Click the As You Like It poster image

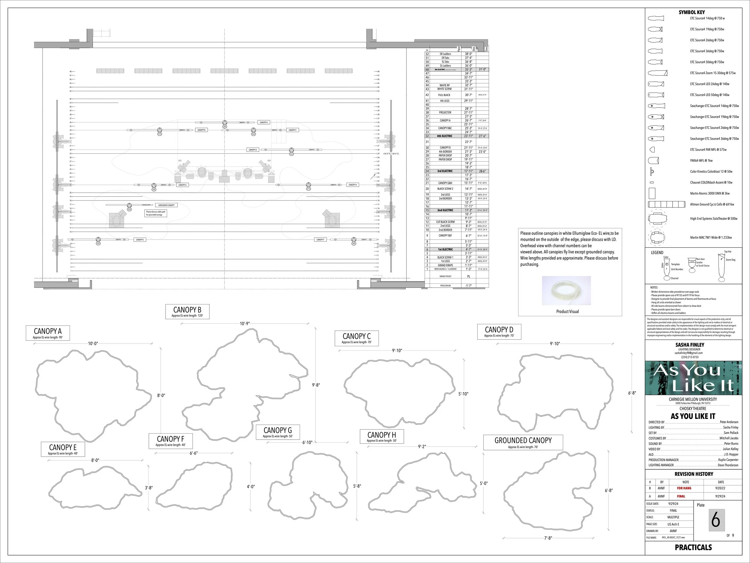[x=693, y=378]
